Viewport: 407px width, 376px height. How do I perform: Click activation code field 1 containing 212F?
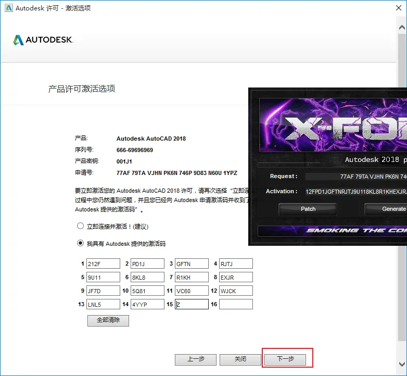(x=103, y=264)
